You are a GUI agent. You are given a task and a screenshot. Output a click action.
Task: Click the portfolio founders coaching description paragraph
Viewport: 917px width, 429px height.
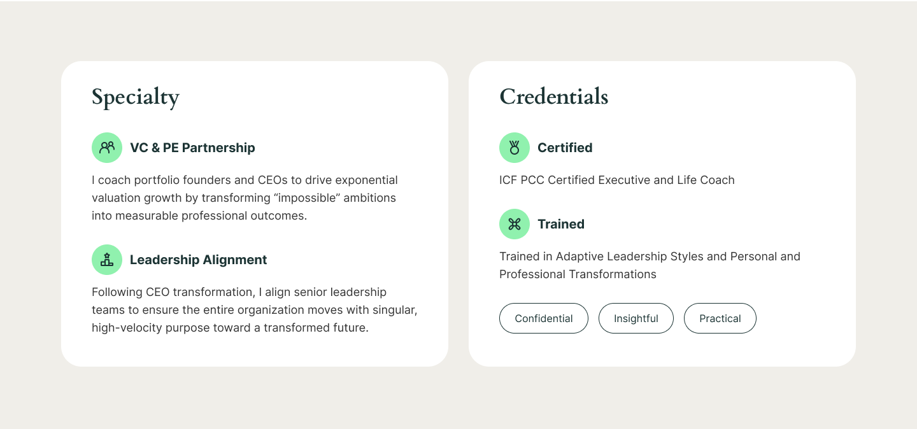(245, 198)
